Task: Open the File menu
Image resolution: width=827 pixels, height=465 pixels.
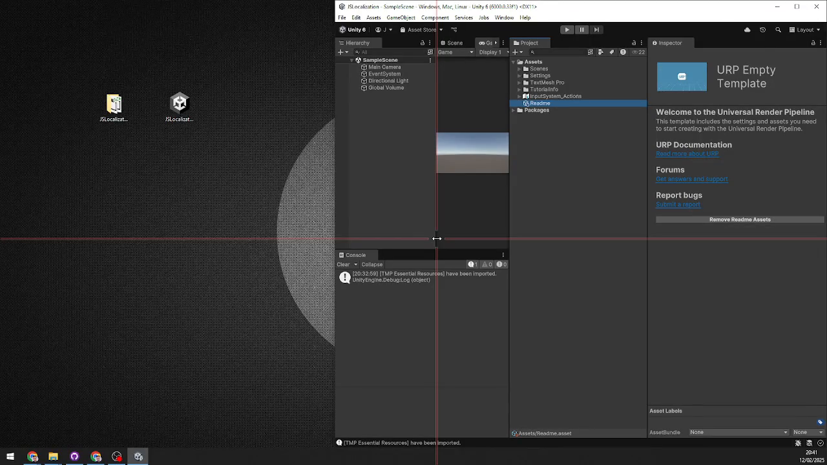Action: click(x=342, y=17)
